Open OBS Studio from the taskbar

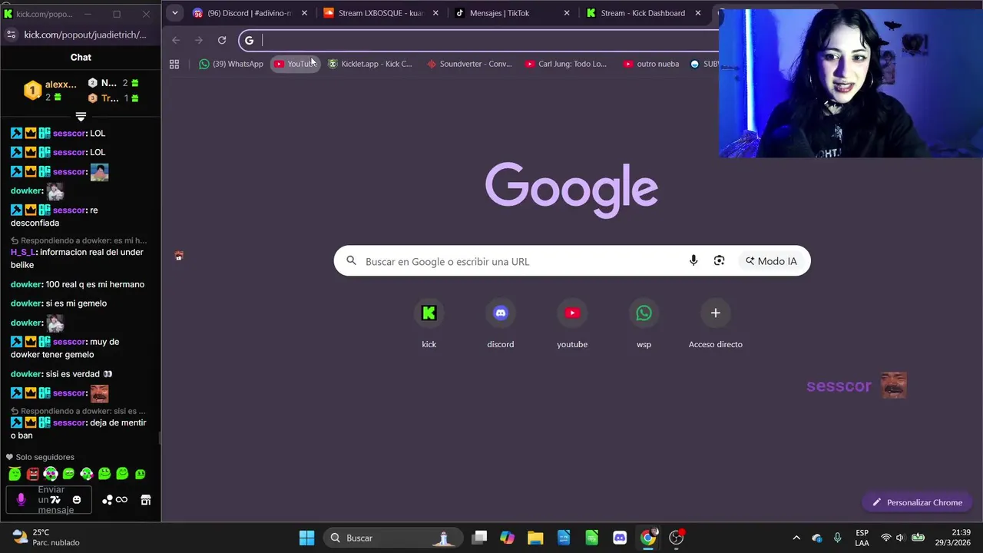tap(677, 538)
